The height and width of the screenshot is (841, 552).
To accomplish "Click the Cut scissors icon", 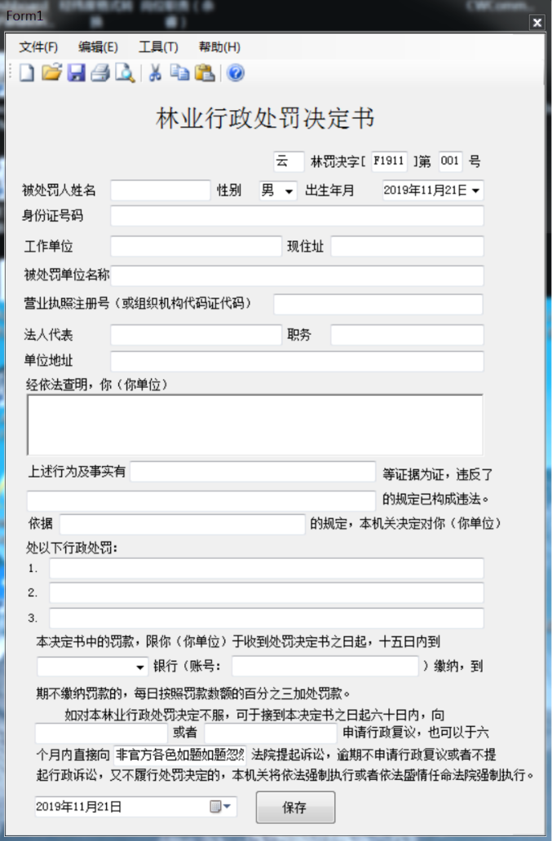I will point(155,73).
